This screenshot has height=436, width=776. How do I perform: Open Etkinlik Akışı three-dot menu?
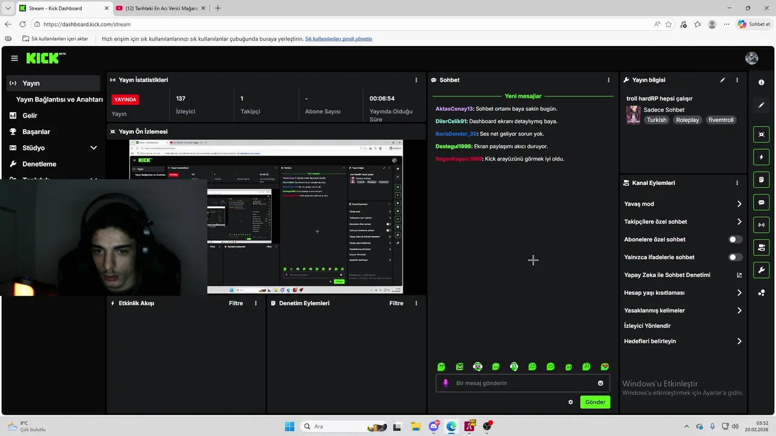256,303
